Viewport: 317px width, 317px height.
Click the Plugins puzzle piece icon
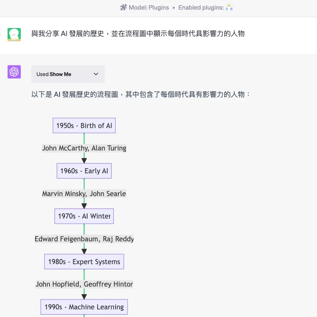pyautogui.click(x=124, y=8)
